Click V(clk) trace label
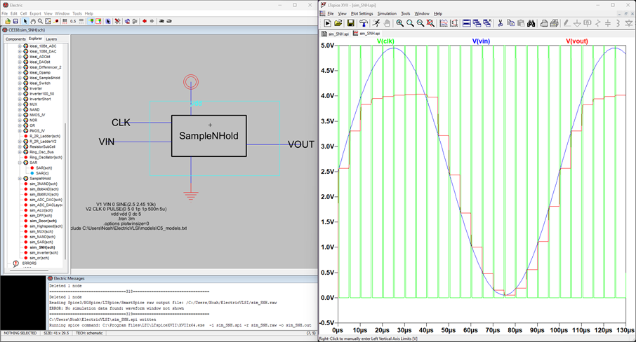The width and height of the screenshot is (636, 342). pyautogui.click(x=385, y=41)
